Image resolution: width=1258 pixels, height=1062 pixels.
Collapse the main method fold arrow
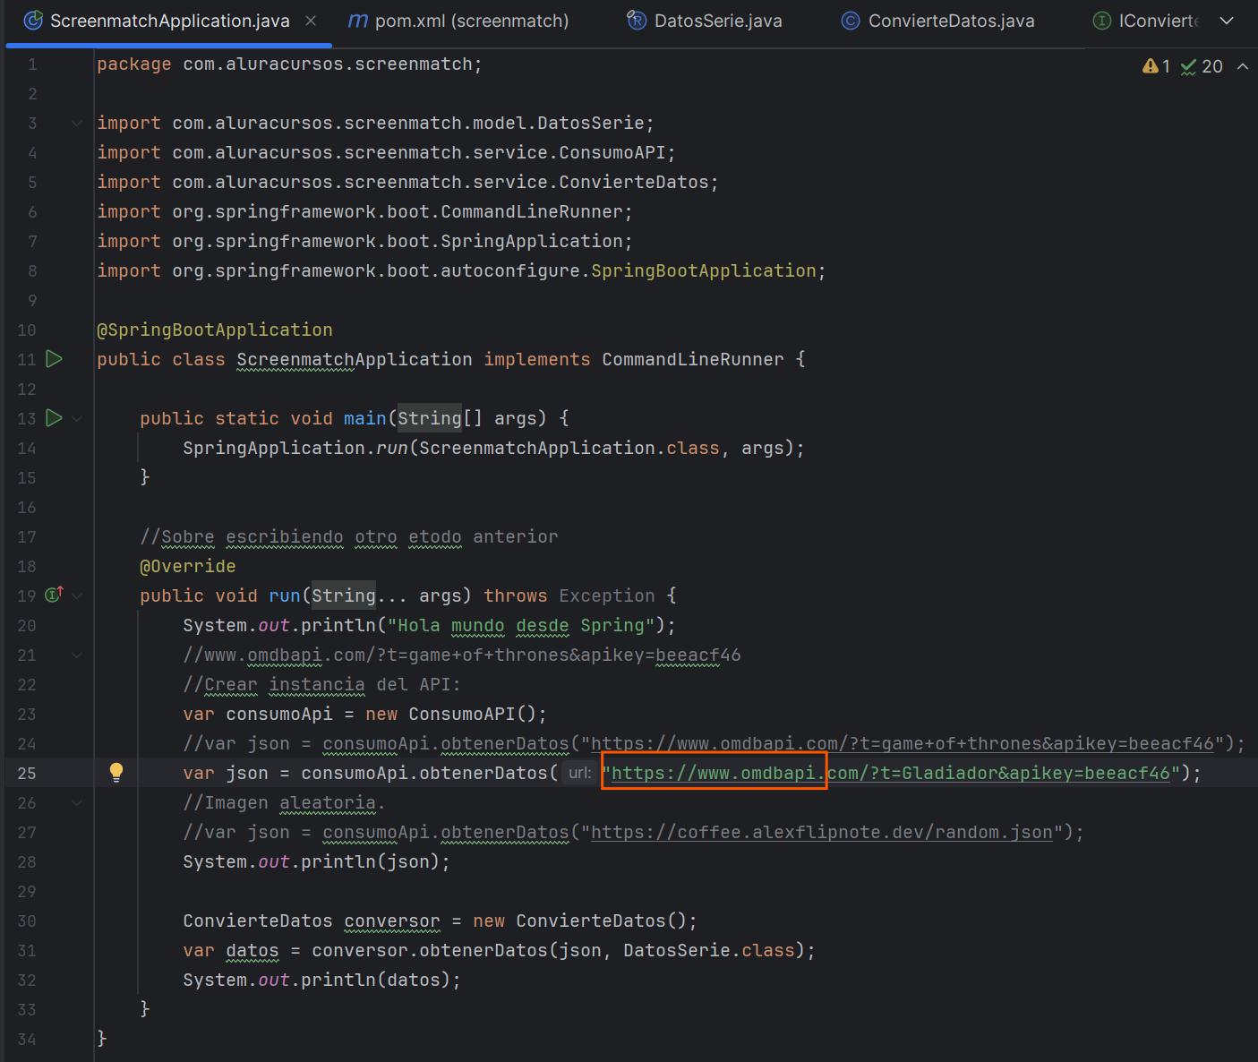point(77,418)
